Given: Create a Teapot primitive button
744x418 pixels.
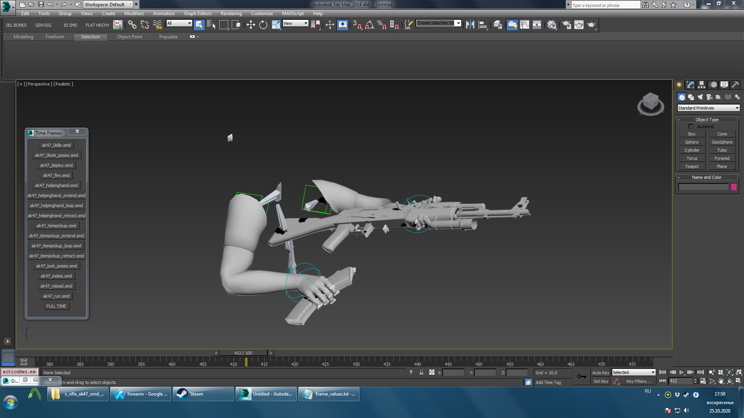Looking at the screenshot, I should (692, 166).
